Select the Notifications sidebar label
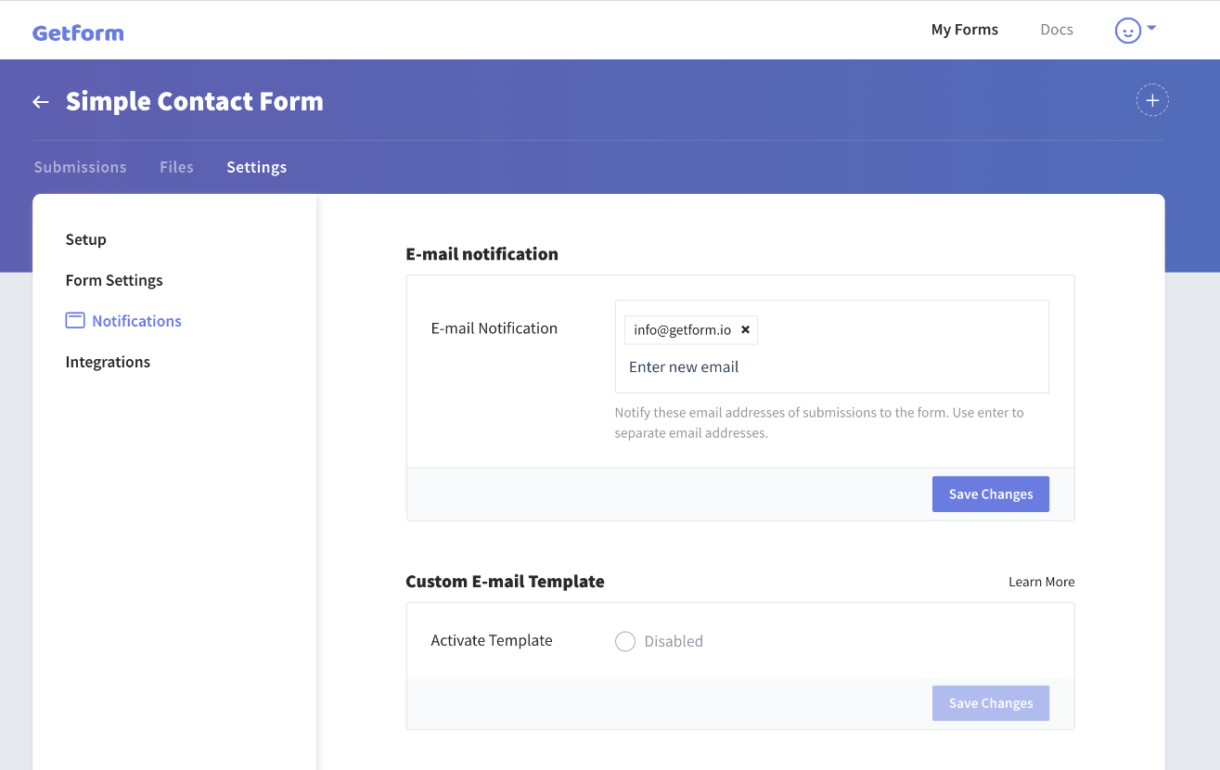The image size is (1220, 770). coord(136,321)
